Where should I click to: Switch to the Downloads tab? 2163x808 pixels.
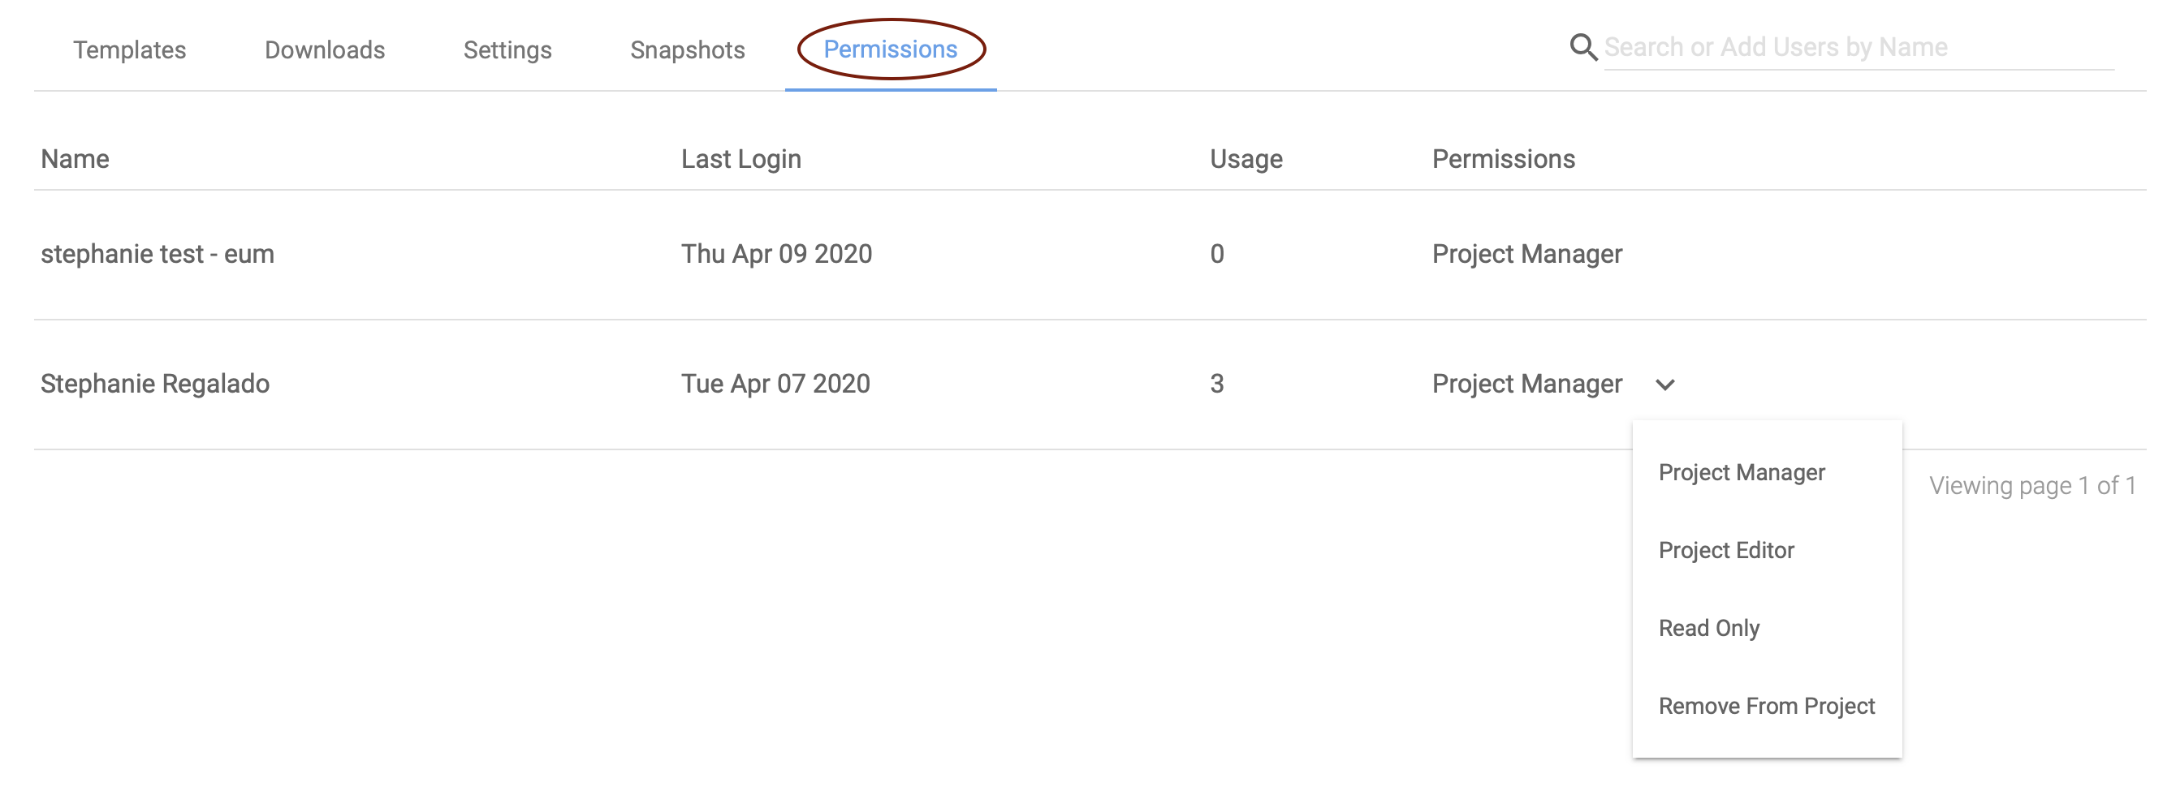[x=324, y=50]
